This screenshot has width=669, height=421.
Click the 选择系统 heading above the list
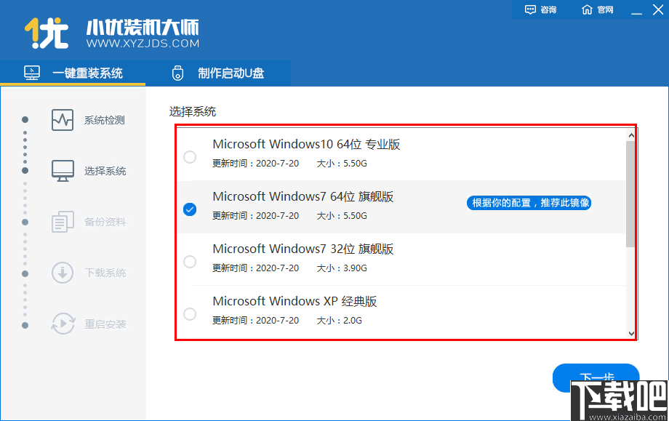(x=193, y=112)
